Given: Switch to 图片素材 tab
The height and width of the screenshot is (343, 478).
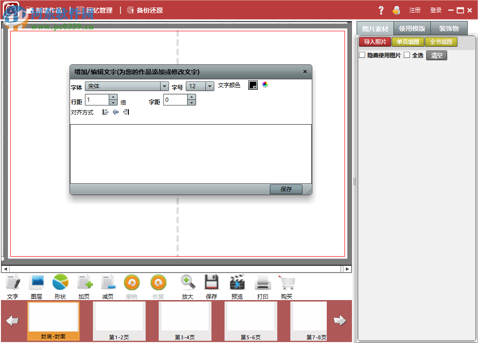Looking at the screenshot, I should point(375,28).
